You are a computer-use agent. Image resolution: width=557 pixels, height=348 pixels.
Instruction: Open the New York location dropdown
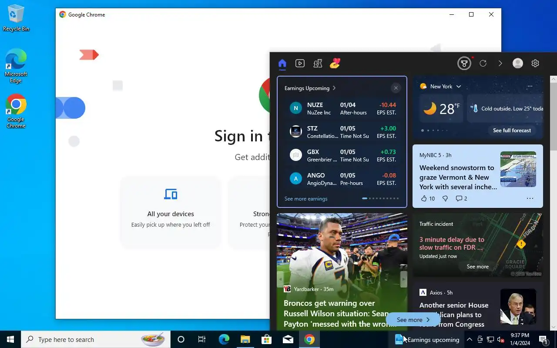point(446,87)
